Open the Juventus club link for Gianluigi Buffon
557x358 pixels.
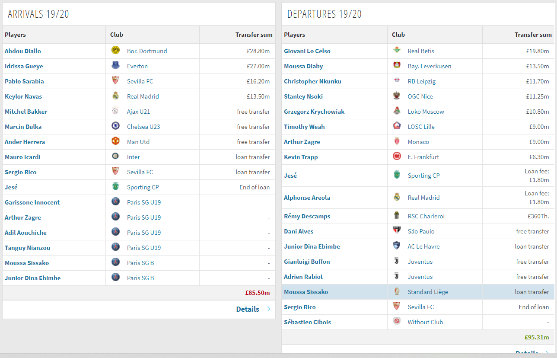point(420,262)
